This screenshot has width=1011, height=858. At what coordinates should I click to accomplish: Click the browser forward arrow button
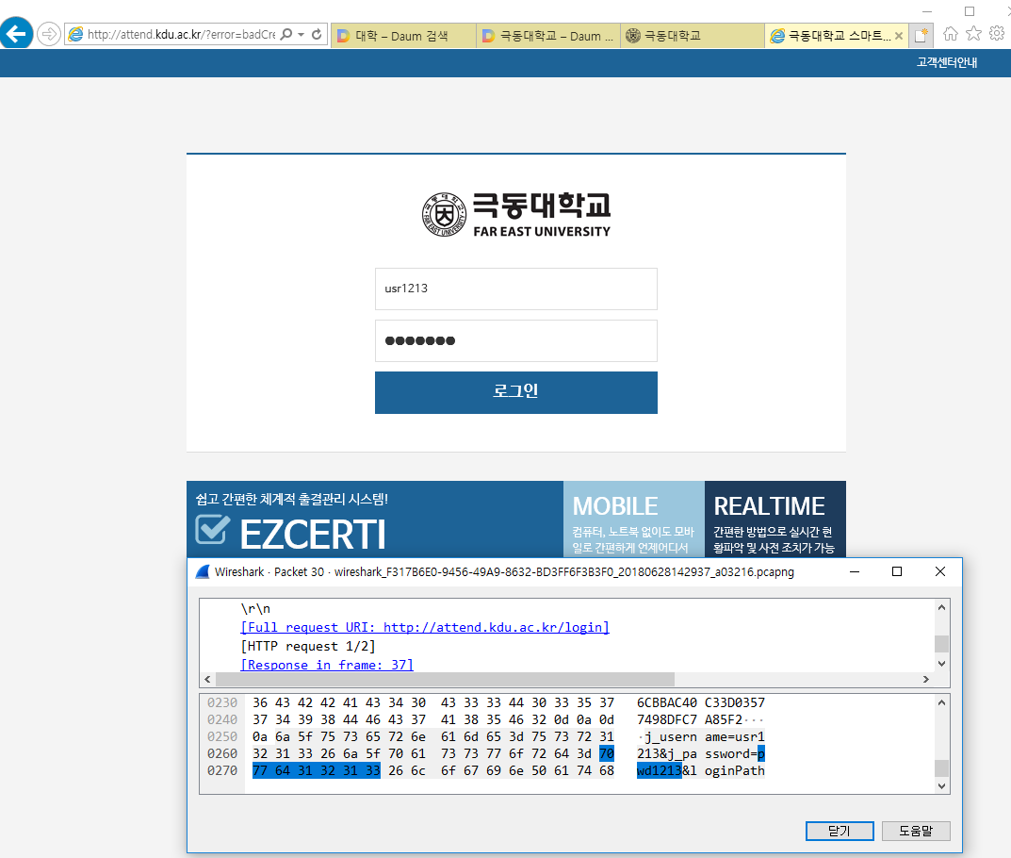pos(48,34)
